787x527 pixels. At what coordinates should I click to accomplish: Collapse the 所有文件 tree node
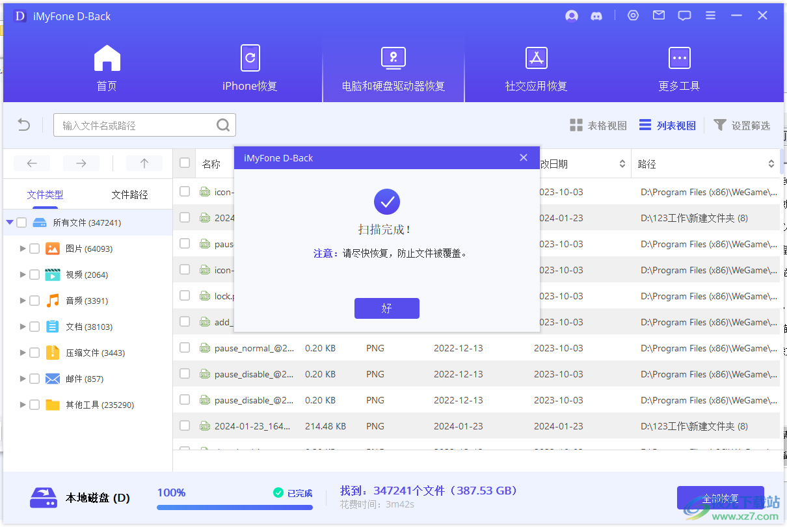click(10, 223)
